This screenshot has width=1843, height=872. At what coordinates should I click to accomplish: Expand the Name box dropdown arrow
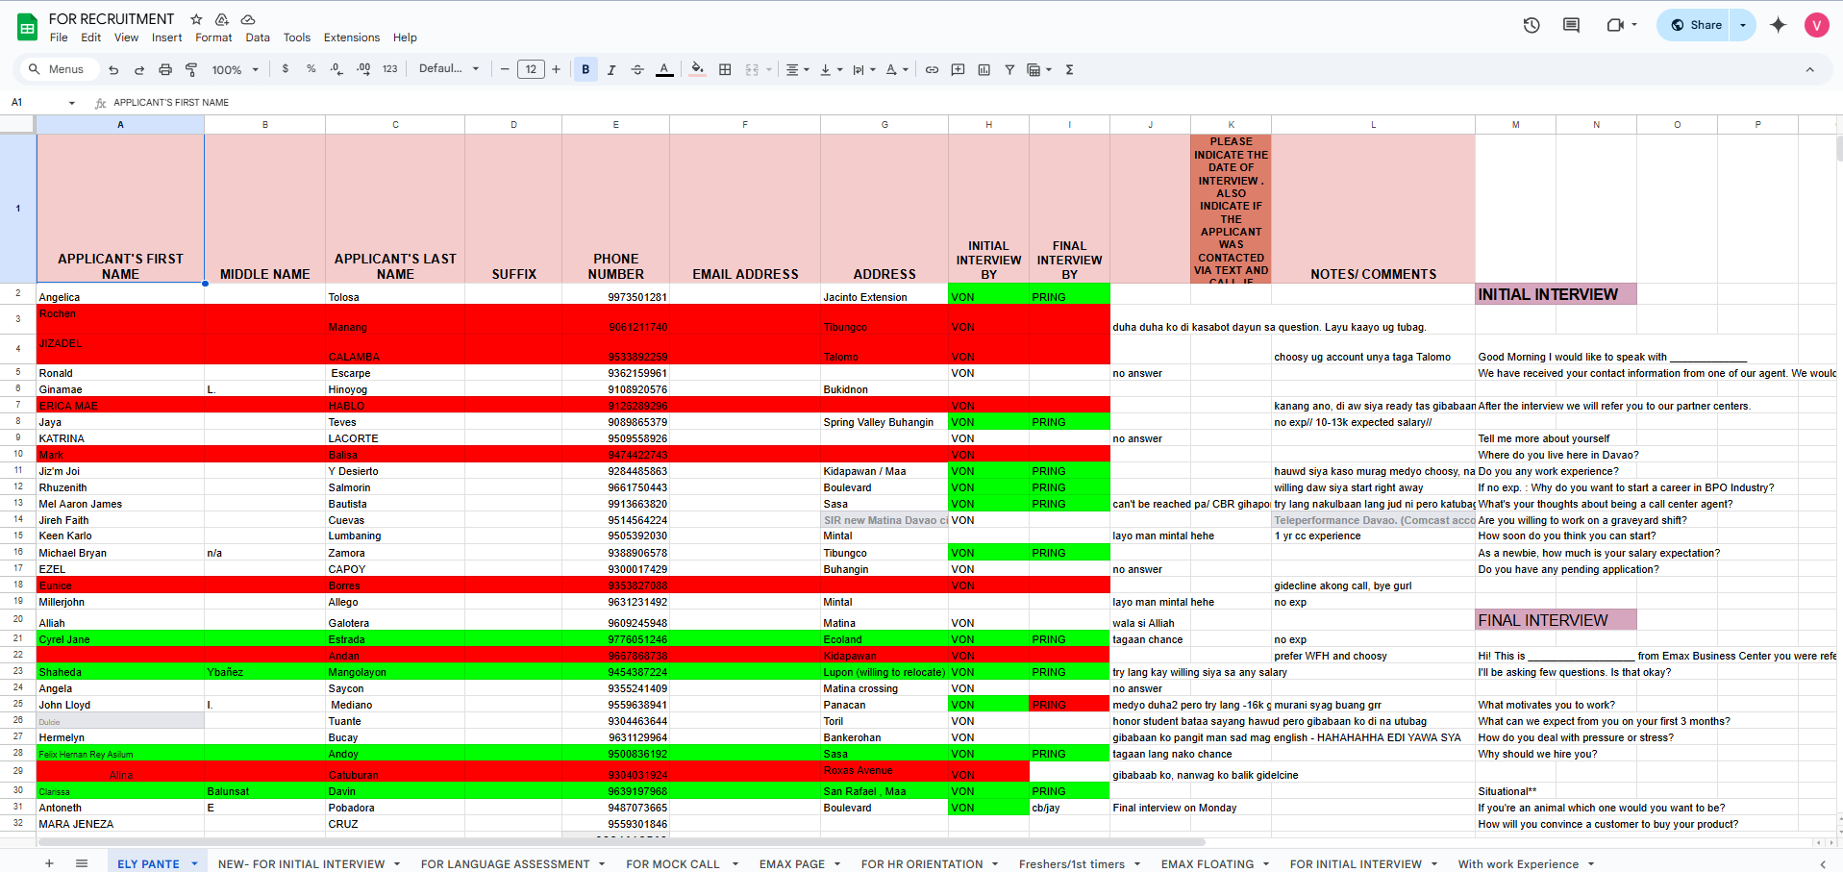72,103
